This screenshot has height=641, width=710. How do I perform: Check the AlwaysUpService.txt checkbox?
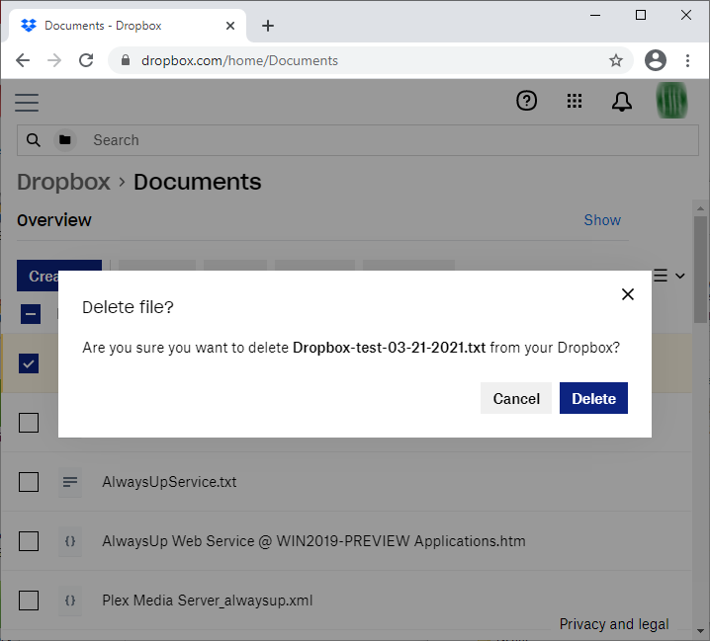click(29, 482)
